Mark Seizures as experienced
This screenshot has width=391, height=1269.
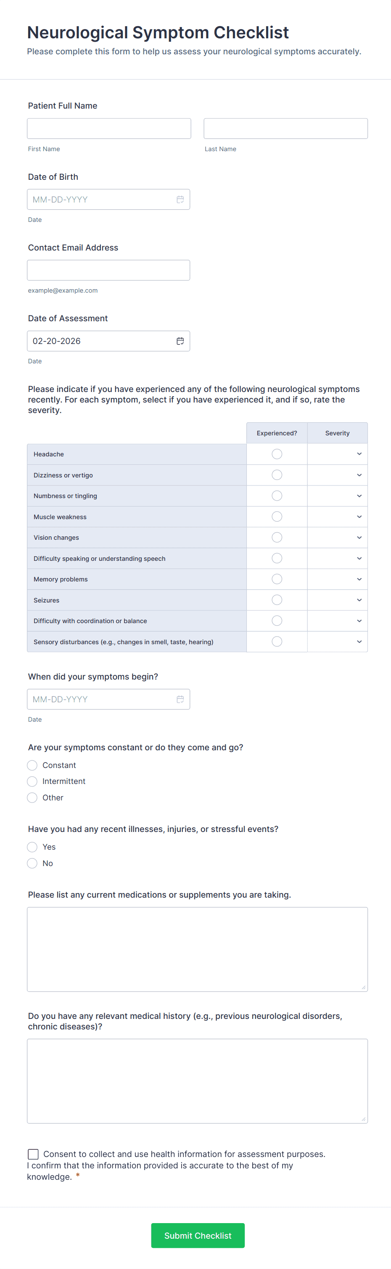click(277, 600)
